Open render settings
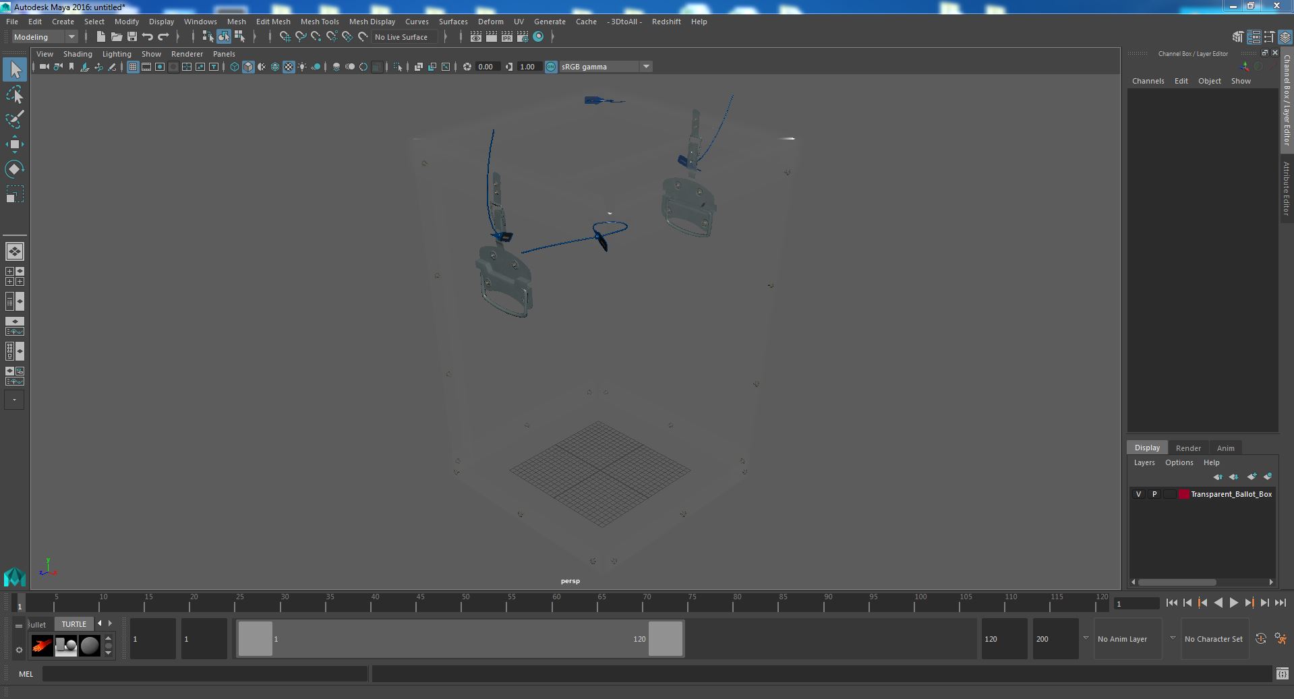The image size is (1294, 699). coord(523,37)
